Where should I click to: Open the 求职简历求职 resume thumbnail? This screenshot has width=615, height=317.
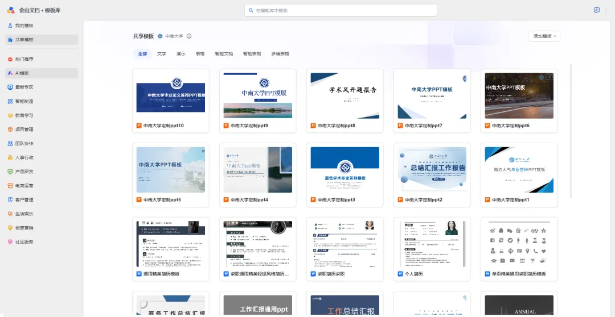[x=345, y=243]
